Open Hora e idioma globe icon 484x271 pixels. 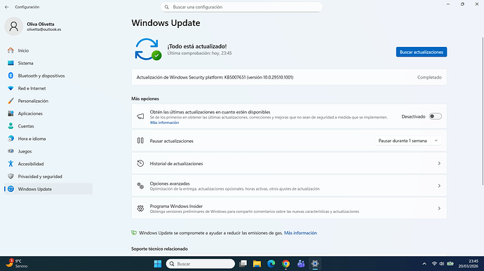click(11, 139)
